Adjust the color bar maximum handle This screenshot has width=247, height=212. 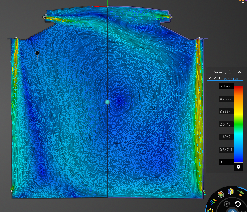239,86
